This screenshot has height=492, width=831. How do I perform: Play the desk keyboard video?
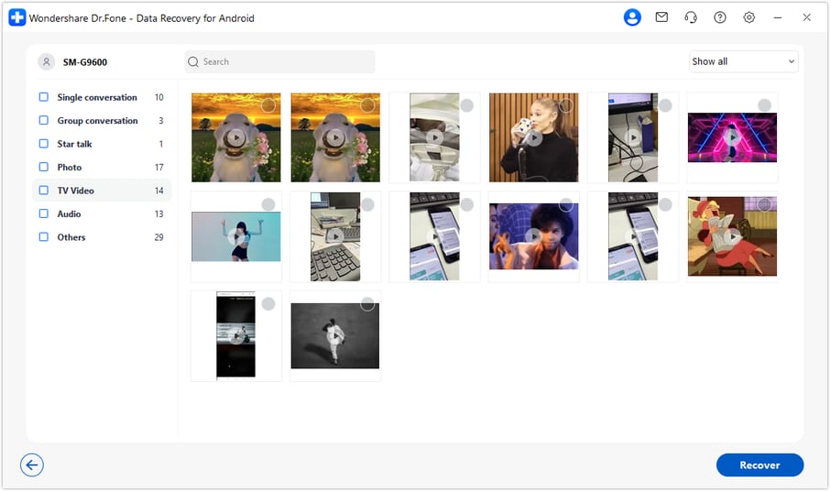[335, 236]
